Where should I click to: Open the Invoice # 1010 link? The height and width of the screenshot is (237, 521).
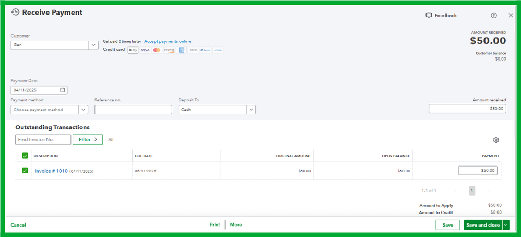pos(51,171)
